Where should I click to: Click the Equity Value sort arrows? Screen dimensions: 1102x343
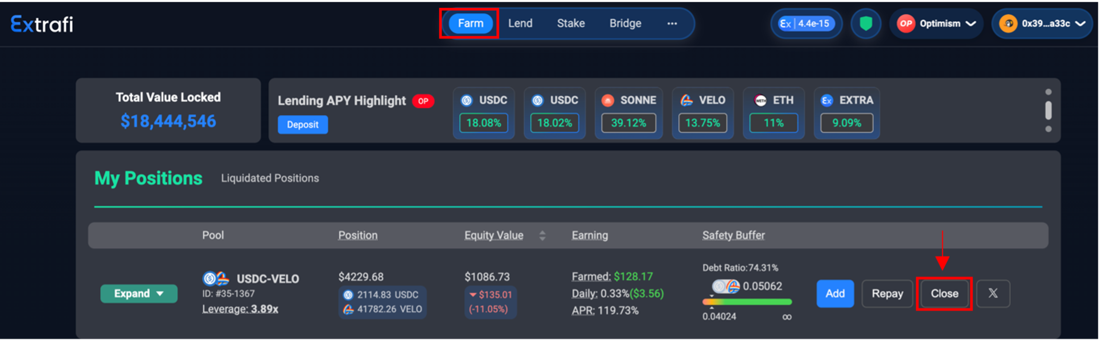tap(542, 235)
